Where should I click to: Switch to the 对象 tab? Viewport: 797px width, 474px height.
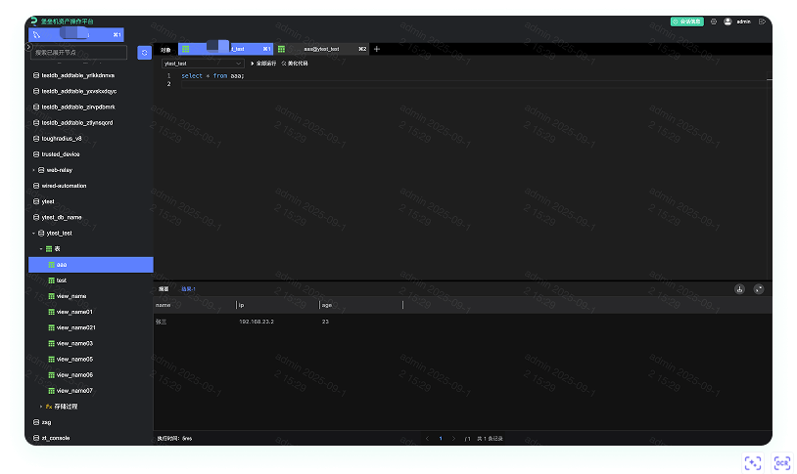165,50
